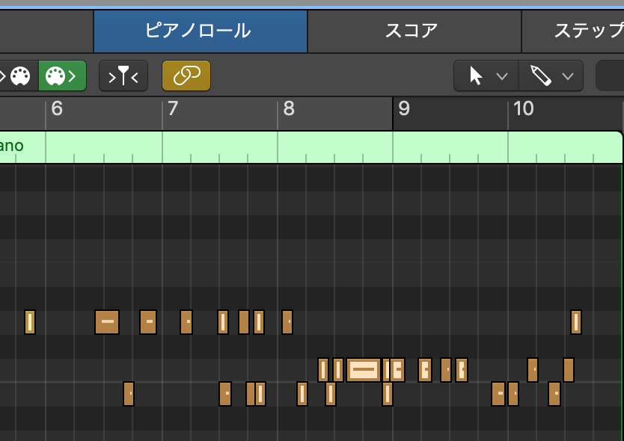
Task: Toggle the green MIDI Out button
Action: [62, 75]
